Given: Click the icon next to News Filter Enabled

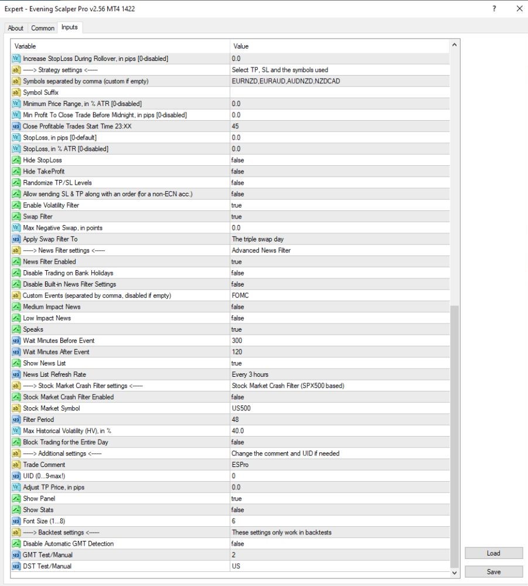Looking at the screenshot, I should [x=16, y=261].
